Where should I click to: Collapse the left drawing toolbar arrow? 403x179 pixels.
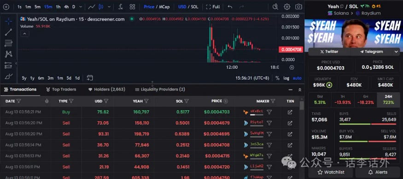16,63
